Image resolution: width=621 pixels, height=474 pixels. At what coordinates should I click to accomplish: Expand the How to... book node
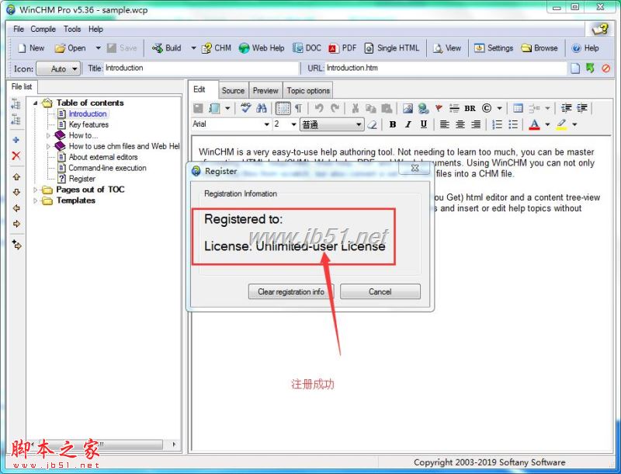click(x=48, y=135)
